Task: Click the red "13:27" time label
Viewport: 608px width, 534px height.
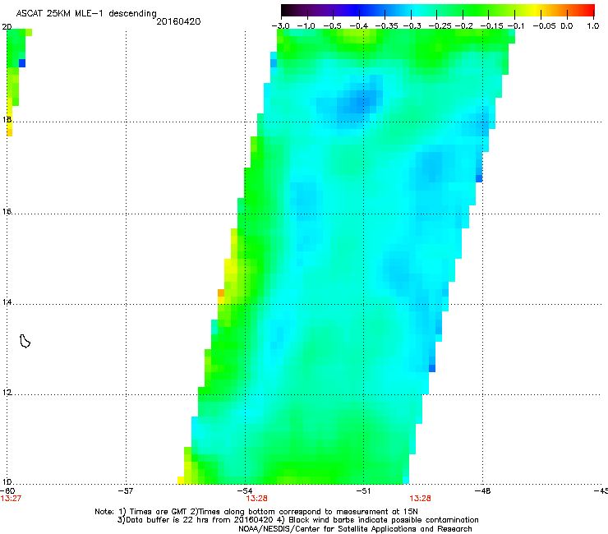Action: [x=11, y=499]
